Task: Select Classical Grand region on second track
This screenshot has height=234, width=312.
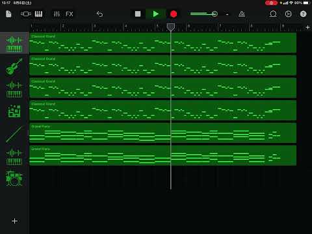Action: (162, 65)
